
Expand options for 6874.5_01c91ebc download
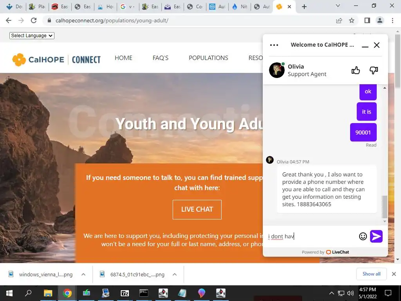point(175,274)
